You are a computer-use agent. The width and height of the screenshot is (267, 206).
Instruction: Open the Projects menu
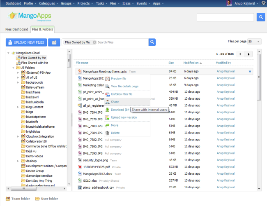tap(85, 3)
